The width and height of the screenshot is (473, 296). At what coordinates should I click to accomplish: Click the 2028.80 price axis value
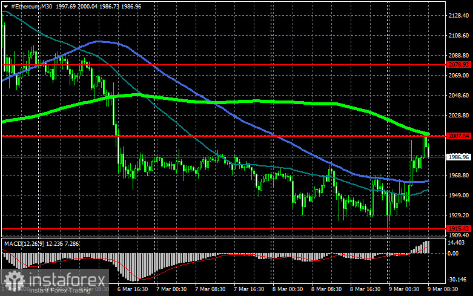pyautogui.click(x=459, y=116)
